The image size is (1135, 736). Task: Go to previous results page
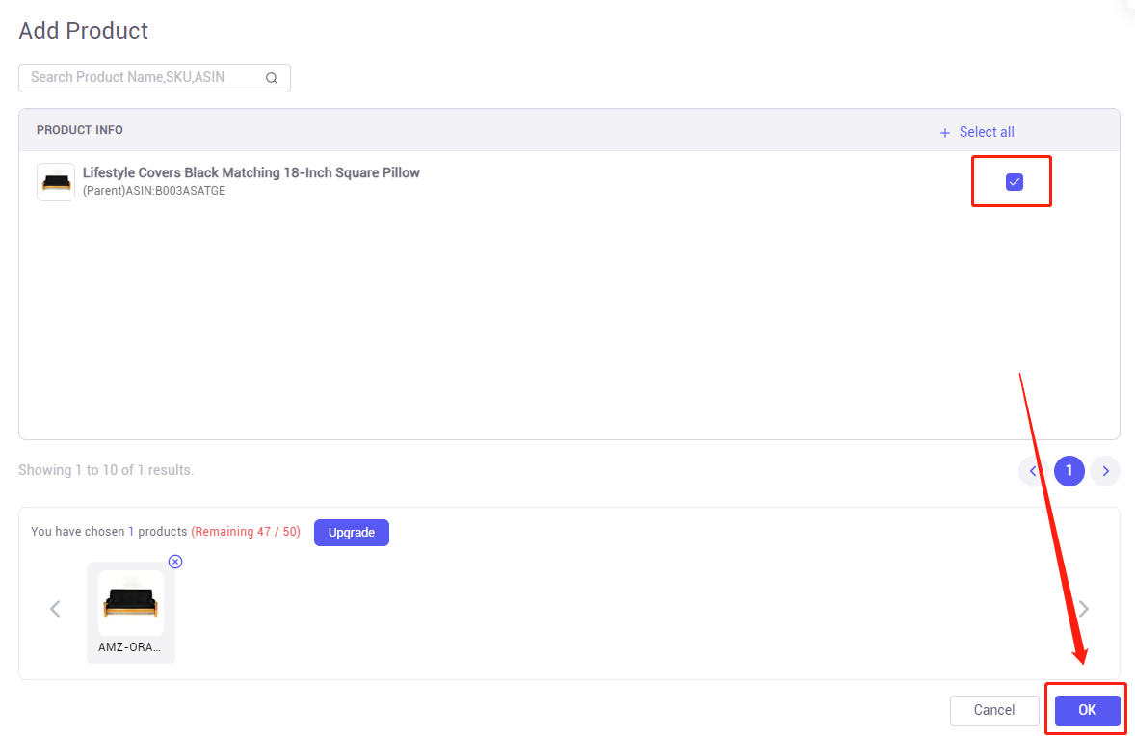(1033, 471)
